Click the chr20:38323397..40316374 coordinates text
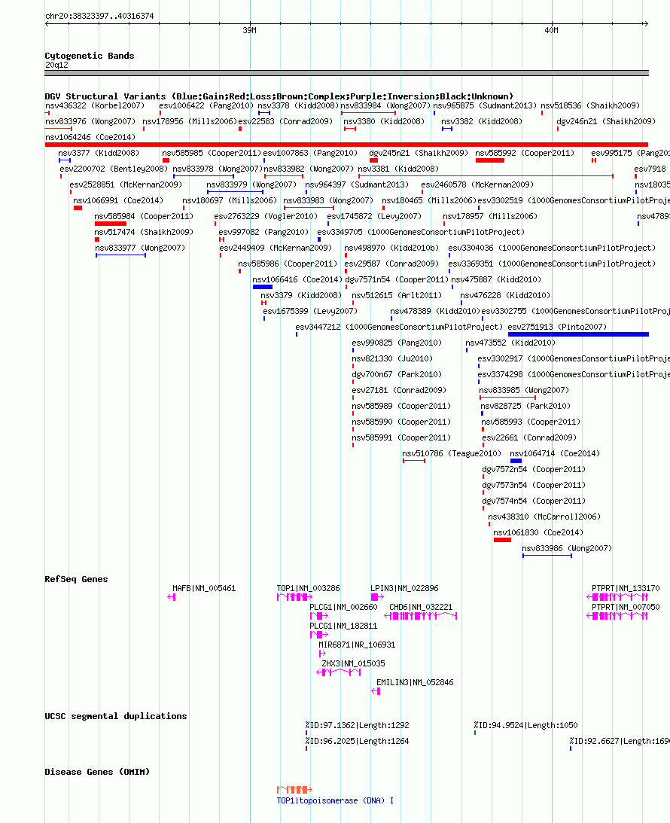This screenshot has width=670, height=823. pos(99,16)
